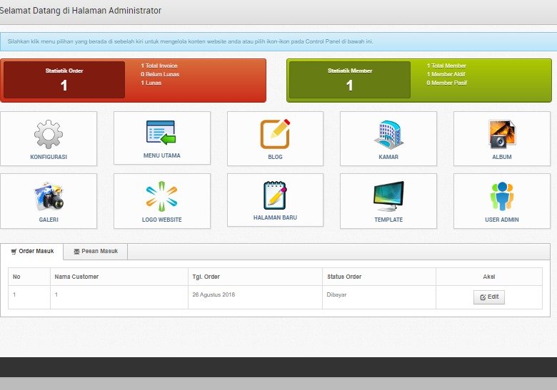Open the Halaman Baru notepad icon
The height and width of the screenshot is (390, 557).
pos(276,195)
